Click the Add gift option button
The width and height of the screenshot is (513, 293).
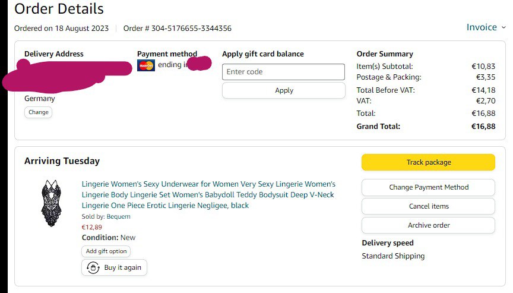106,251
